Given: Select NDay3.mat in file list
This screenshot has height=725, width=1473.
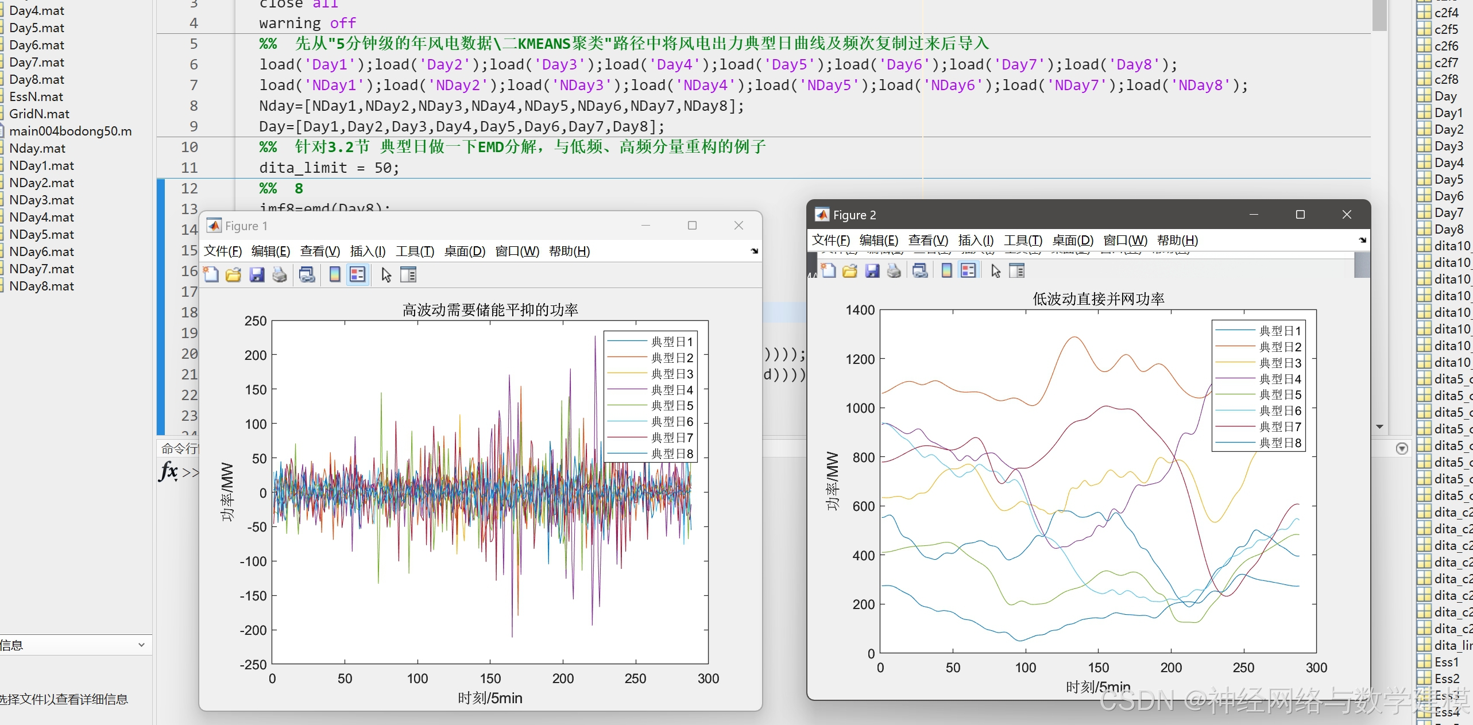Looking at the screenshot, I should pos(41,200).
